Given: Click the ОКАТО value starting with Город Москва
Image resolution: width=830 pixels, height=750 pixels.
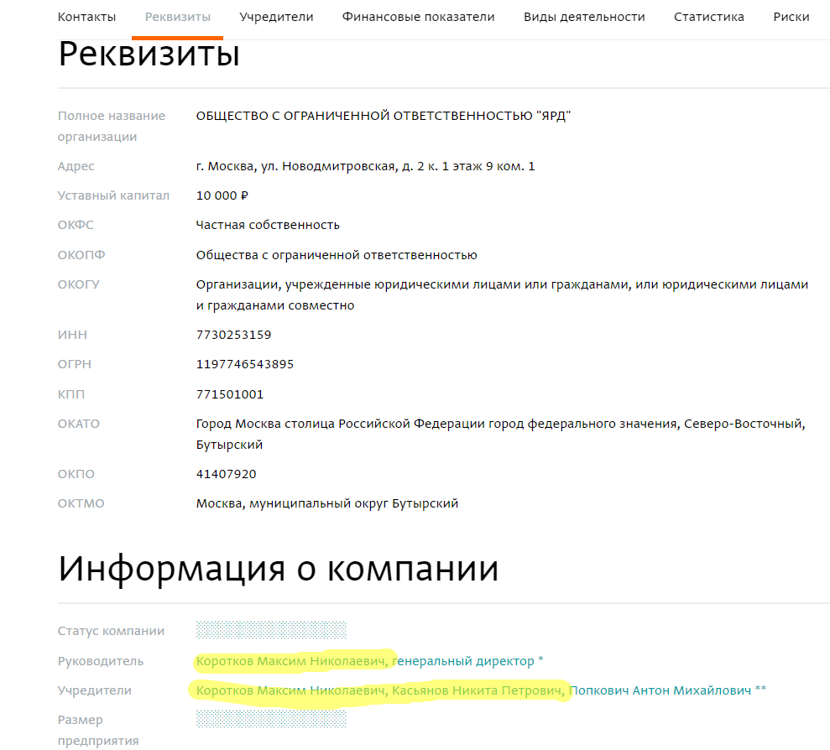Looking at the screenshot, I should point(501,434).
